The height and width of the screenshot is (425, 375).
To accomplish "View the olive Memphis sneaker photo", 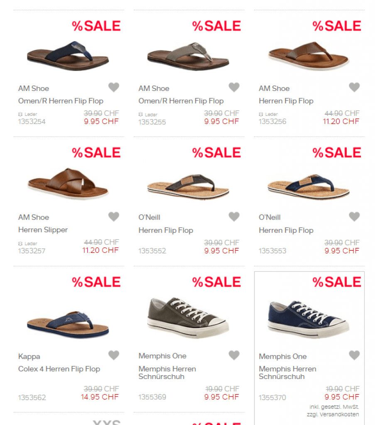I will click(188, 318).
